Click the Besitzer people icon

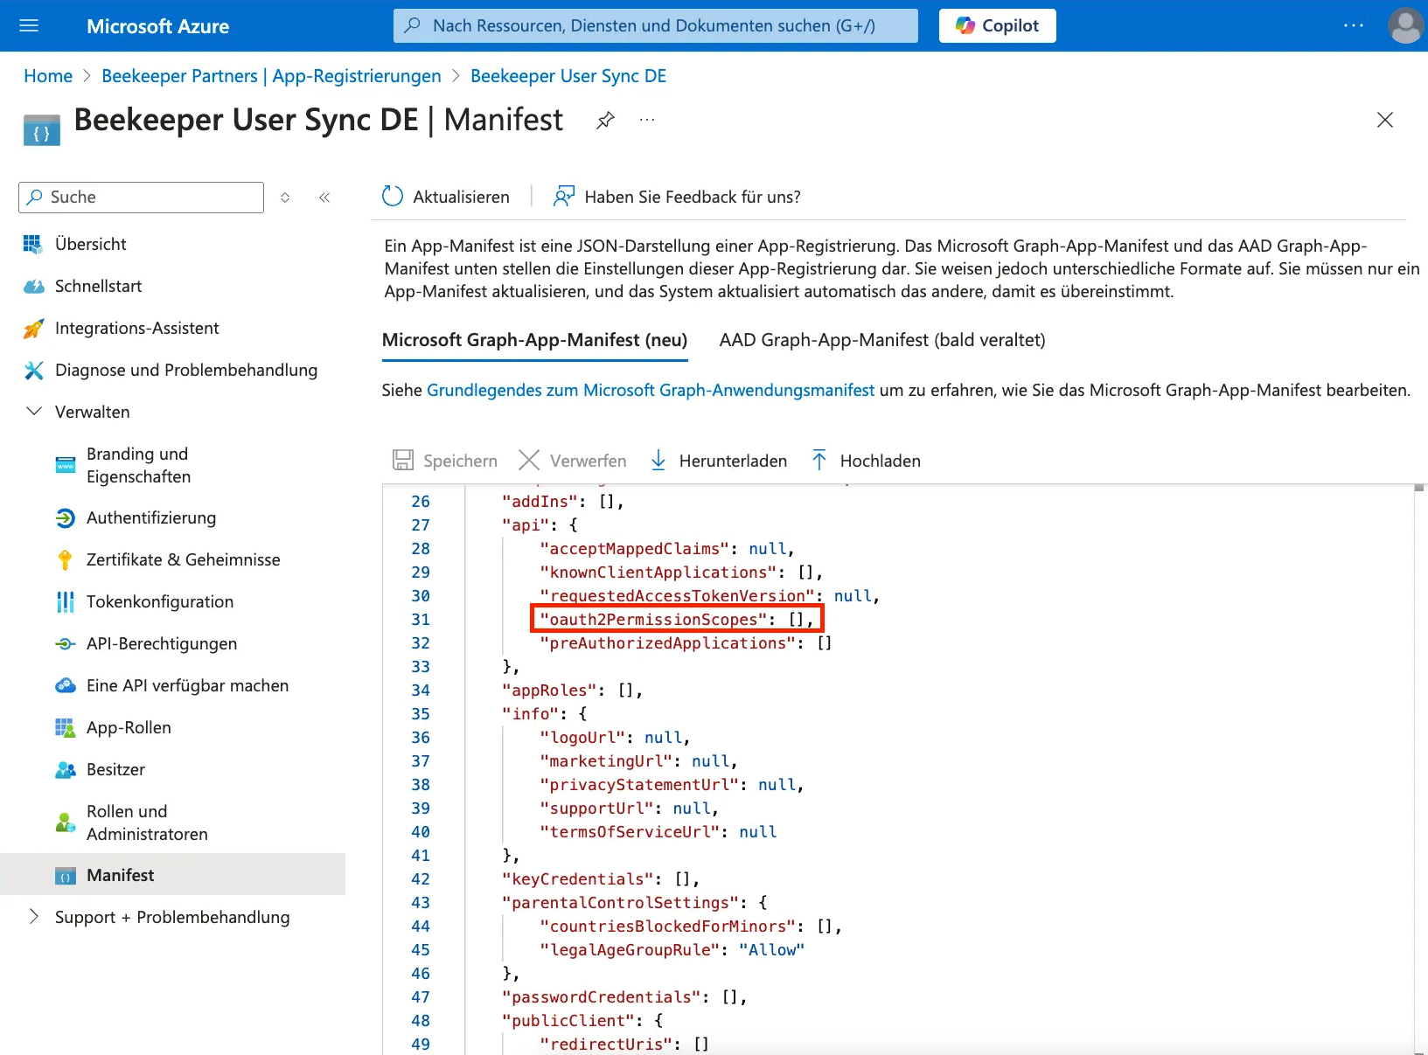(x=66, y=770)
